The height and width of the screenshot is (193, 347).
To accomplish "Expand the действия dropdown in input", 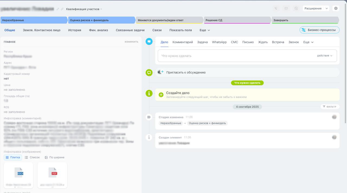I will click(x=324, y=56).
